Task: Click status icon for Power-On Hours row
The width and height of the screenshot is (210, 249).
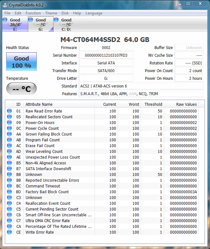Action: 9,122
